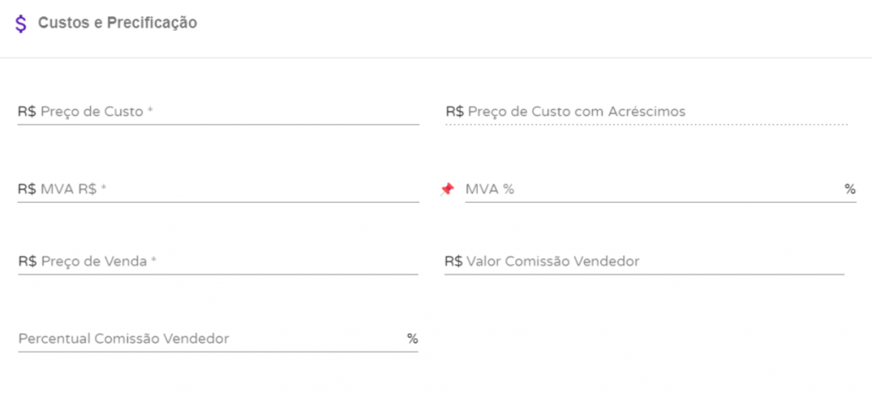The width and height of the screenshot is (872, 398).
Task: Toggle the pin icon beside MVA %
Action: (x=447, y=189)
